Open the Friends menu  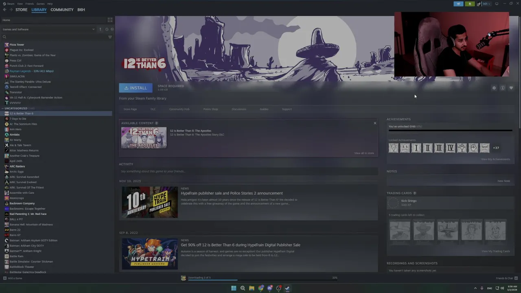point(30,4)
